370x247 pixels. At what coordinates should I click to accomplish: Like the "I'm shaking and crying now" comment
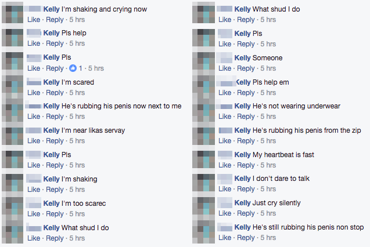click(x=34, y=20)
